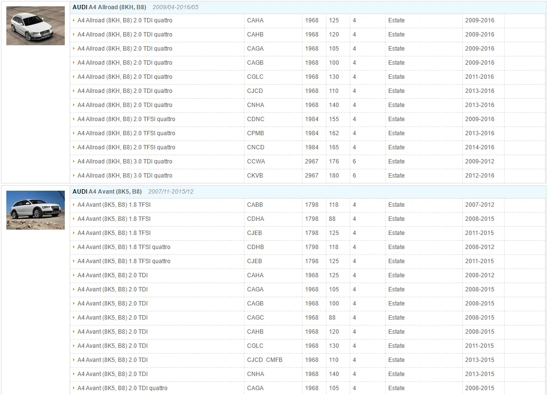Screen dimensions: 549x395
Task: Click the 1984 displacement in CPMB row
Action: pyautogui.click(x=312, y=133)
